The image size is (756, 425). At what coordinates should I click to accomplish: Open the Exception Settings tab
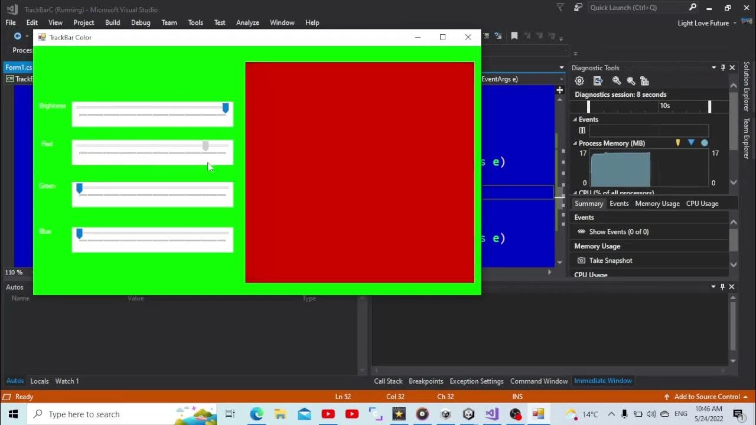[477, 381]
